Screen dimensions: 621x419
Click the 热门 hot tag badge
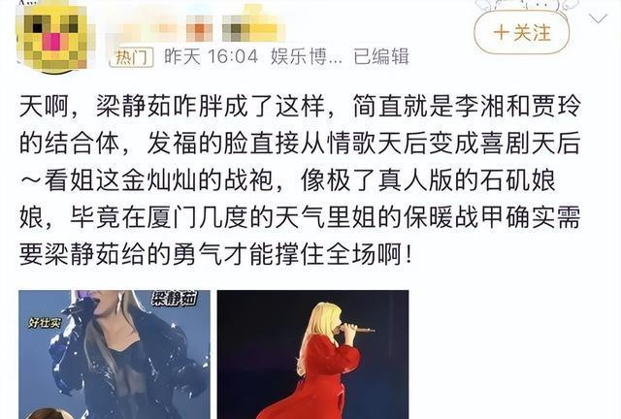[x=131, y=57]
